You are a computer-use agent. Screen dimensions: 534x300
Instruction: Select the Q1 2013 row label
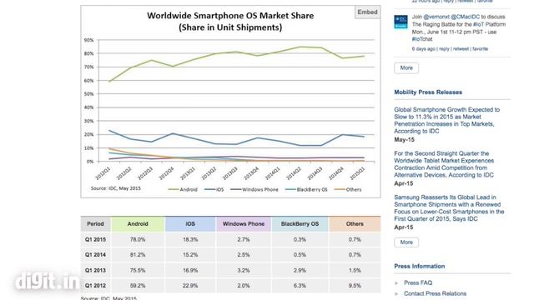[95, 270]
